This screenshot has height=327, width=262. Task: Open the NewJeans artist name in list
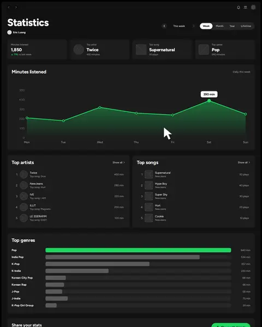[x=37, y=184]
